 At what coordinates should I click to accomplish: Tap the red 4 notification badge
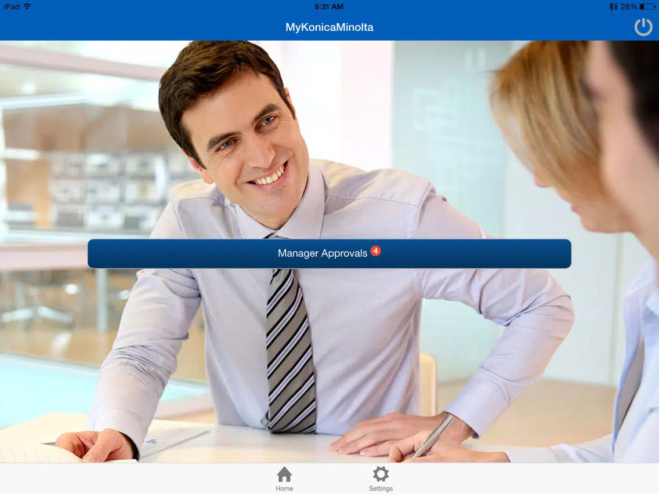pyautogui.click(x=376, y=251)
